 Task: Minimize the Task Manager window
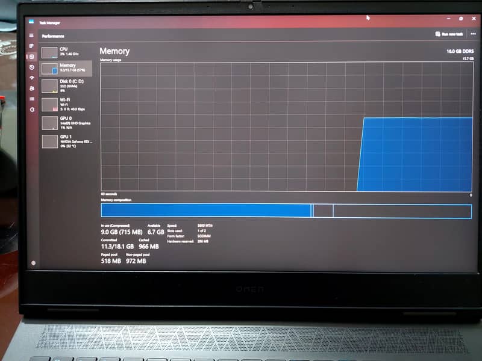(x=448, y=19)
